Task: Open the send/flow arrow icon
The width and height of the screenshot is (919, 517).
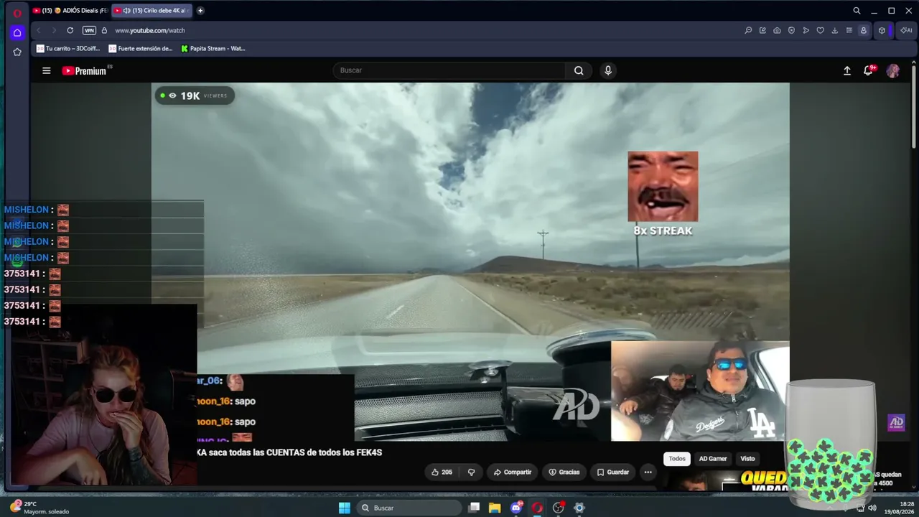Action: pos(806,30)
